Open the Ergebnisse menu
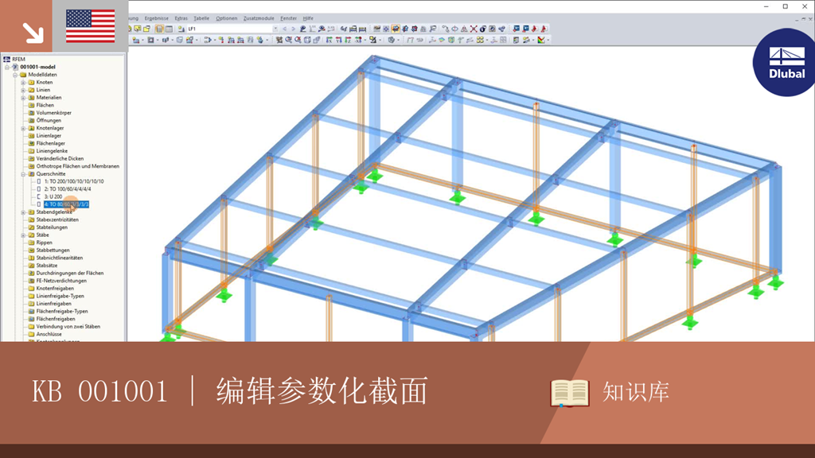The width and height of the screenshot is (815, 458). pyautogui.click(x=157, y=18)
